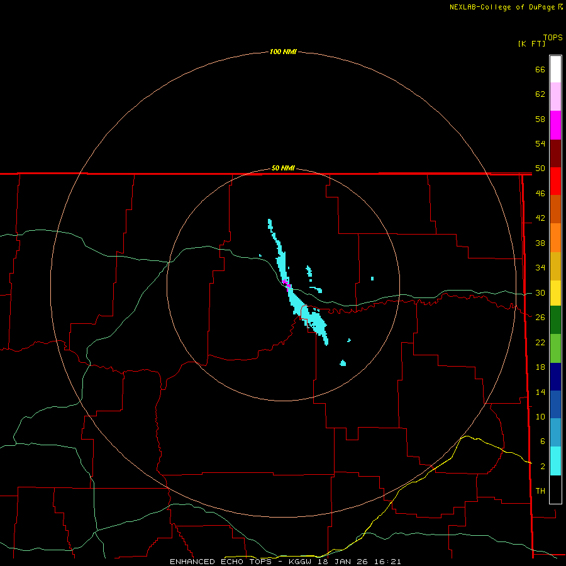Click the white 66 kft legend swatch

(555, 69)
